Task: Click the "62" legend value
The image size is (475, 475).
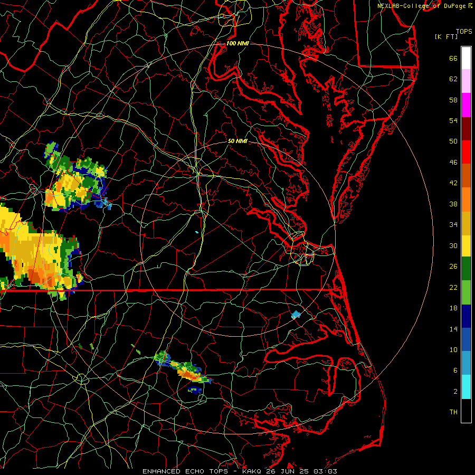Action: (453, 79)
